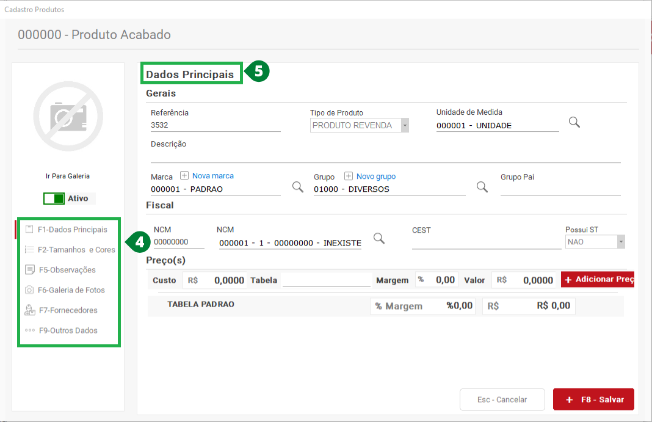Screen dimensions: 652x422
Task: Click TABELA PADRAO R$ 0,00 field
Action: click(529, 307)
